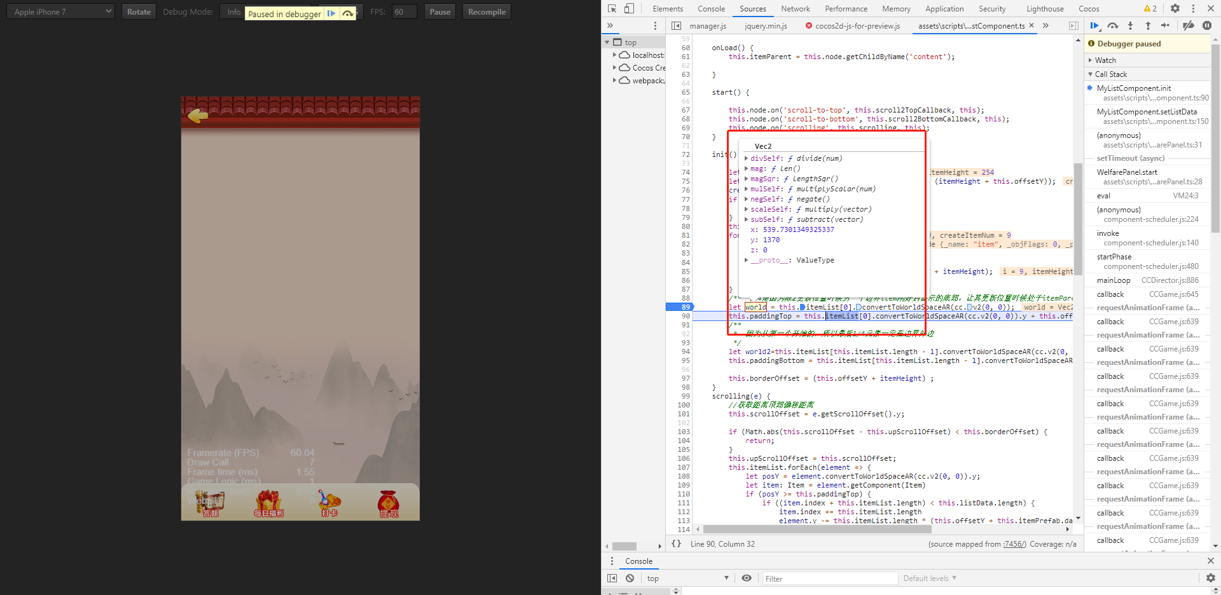Open the console context 'top' dropdown

[687, 578]
